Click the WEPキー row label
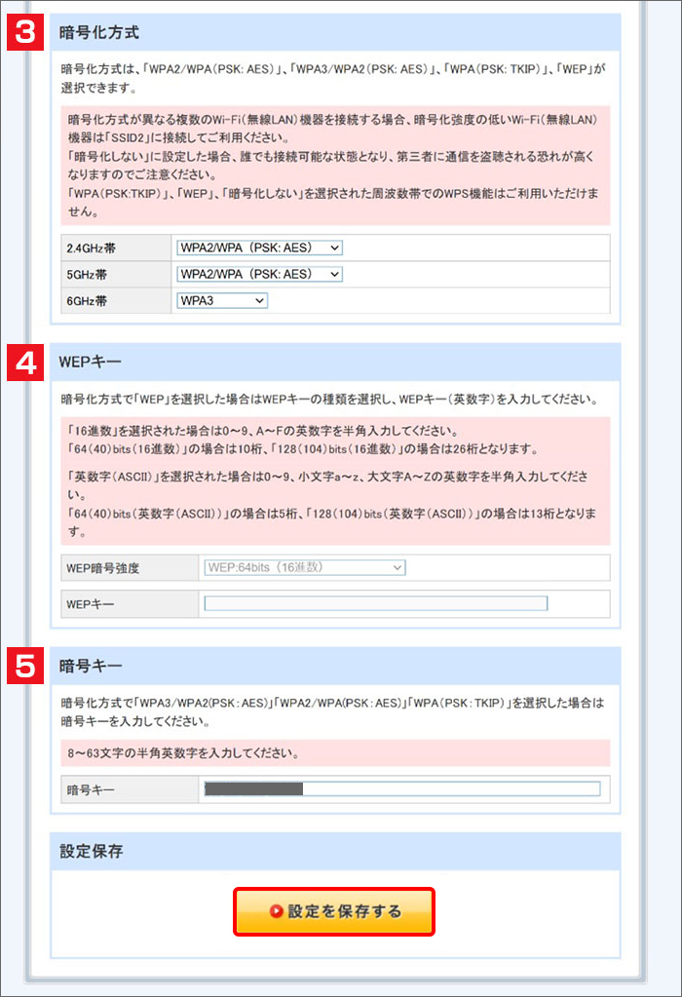This screenshot has width=682, height=997. point(91,604)
